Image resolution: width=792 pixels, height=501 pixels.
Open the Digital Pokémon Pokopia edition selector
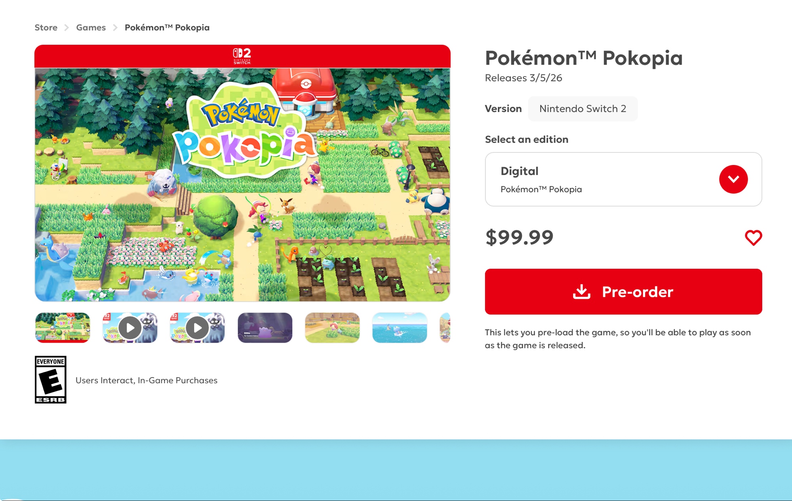[623, 179]
